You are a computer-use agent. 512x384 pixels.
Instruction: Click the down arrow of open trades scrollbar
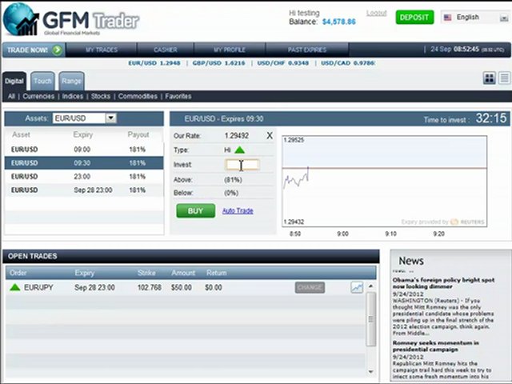tap(370, 371)
